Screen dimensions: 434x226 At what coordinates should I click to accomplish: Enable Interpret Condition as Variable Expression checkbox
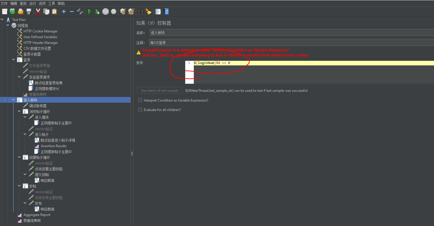click(x=140, y=100)
